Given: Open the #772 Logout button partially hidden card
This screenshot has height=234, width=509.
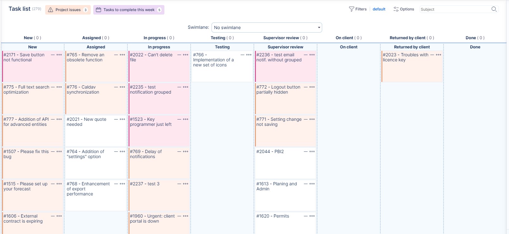Looking at the screenshot, I should pos(278,89).
